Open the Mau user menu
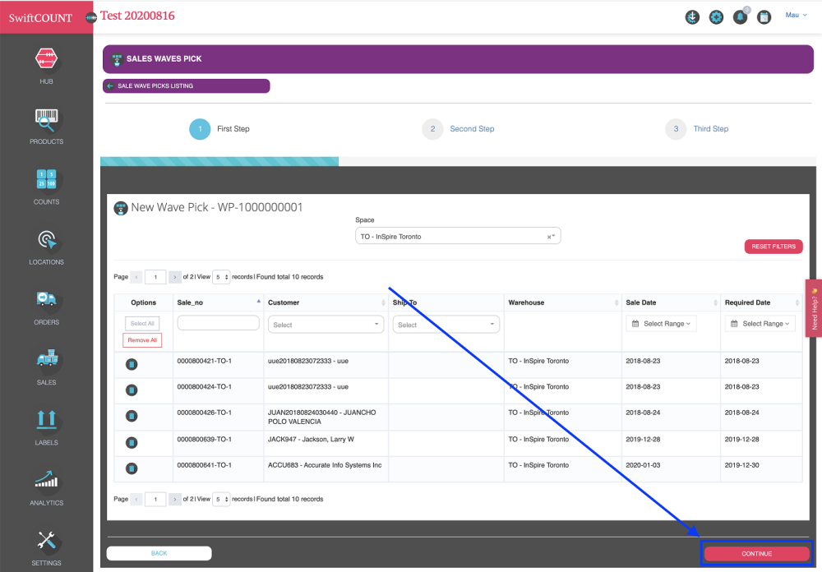The height and width of the screenshot is (572, 822). click(x=796, y=16)
